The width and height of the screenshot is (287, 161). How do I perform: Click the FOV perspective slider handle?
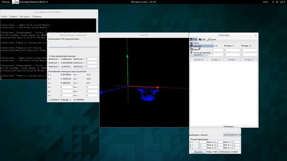pos(70,47)
